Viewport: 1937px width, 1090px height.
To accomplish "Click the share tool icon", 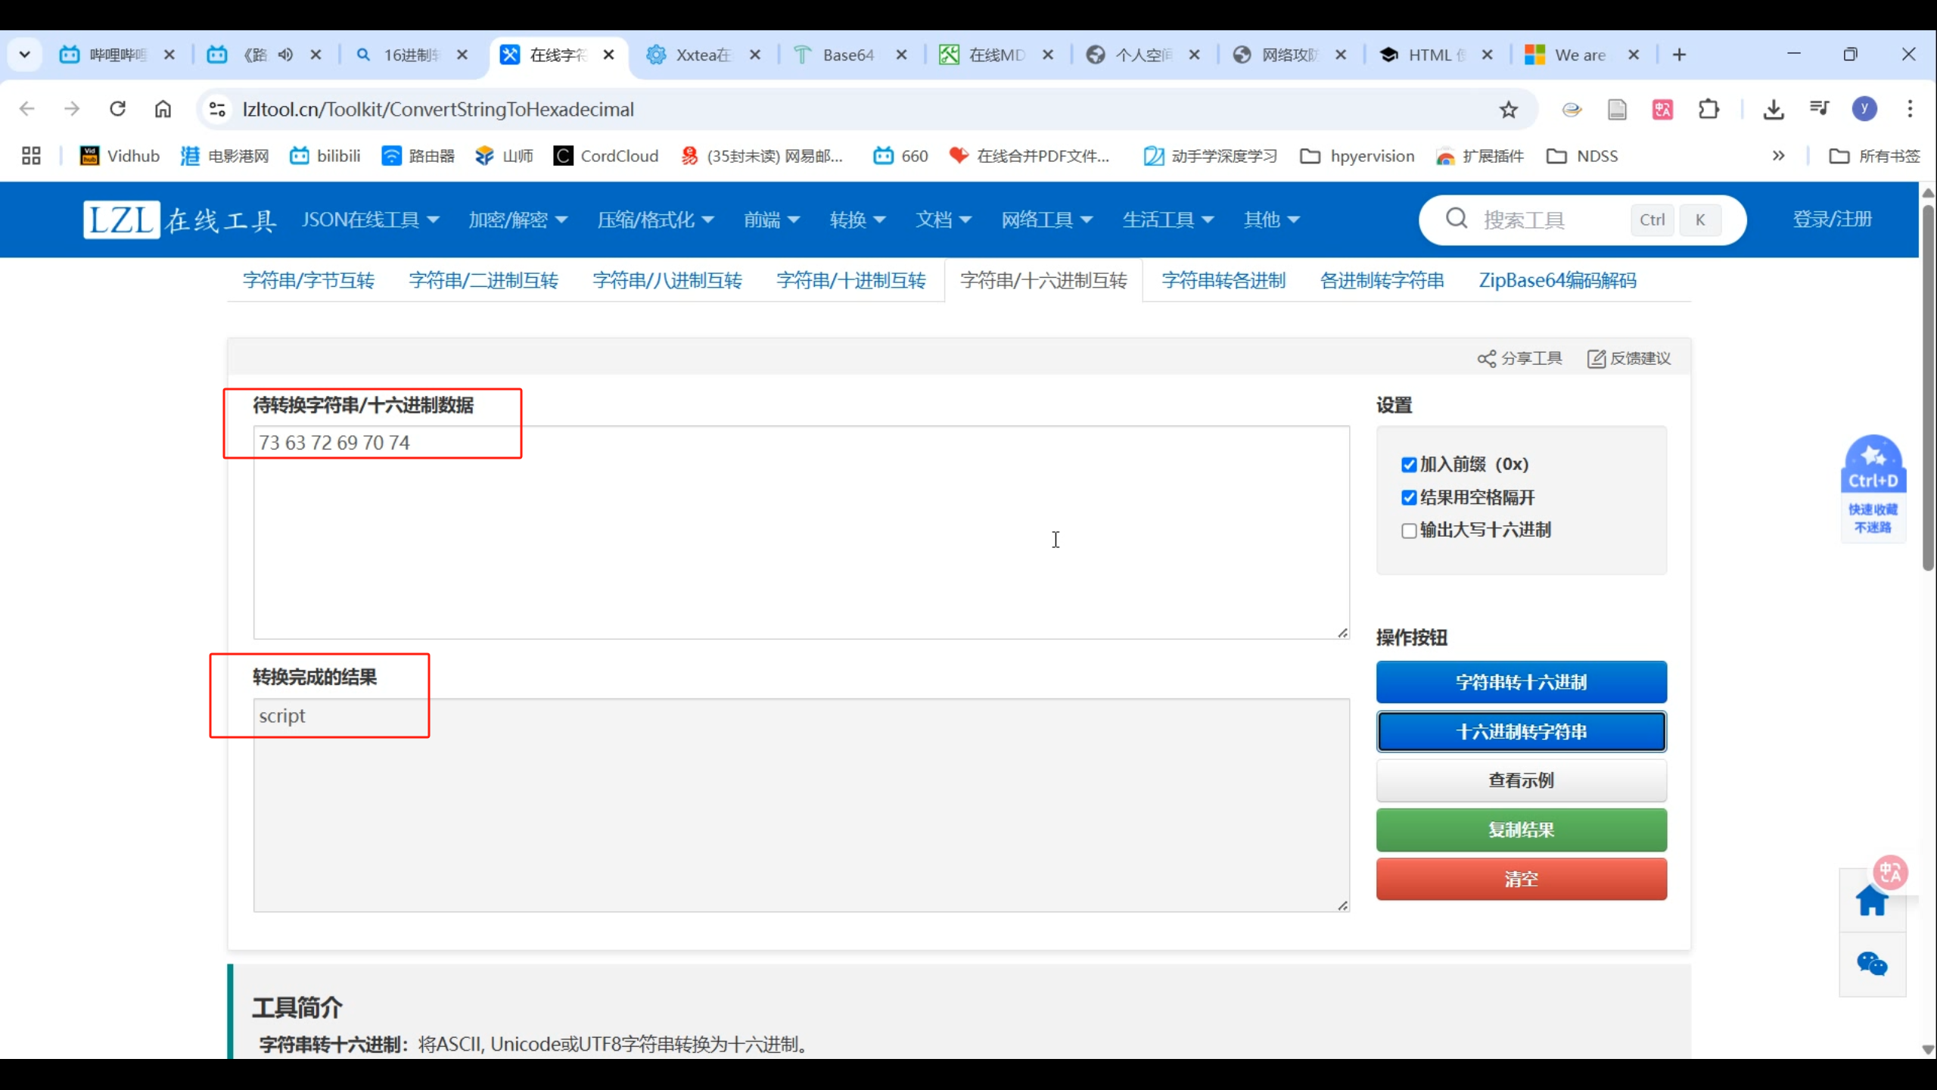I will 1486,358.
